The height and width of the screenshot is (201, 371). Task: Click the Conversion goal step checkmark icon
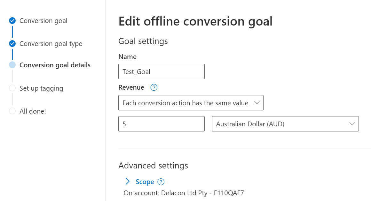pyautogui.click(x=12, y=21)
